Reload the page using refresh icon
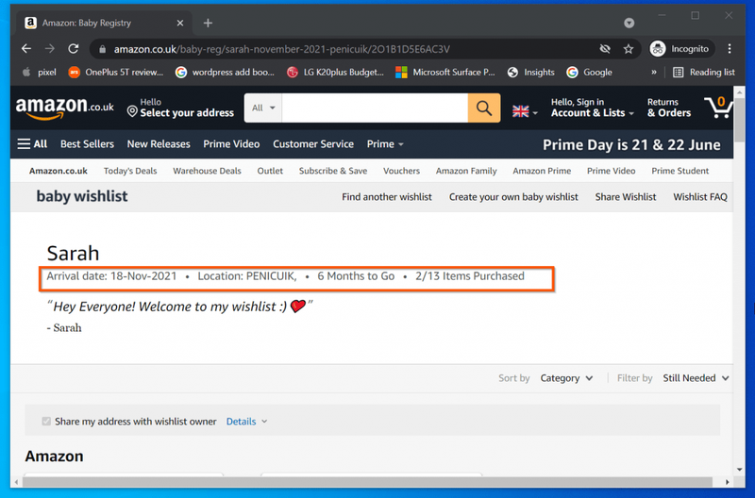755x498 pixels. (x=74, y=49)
